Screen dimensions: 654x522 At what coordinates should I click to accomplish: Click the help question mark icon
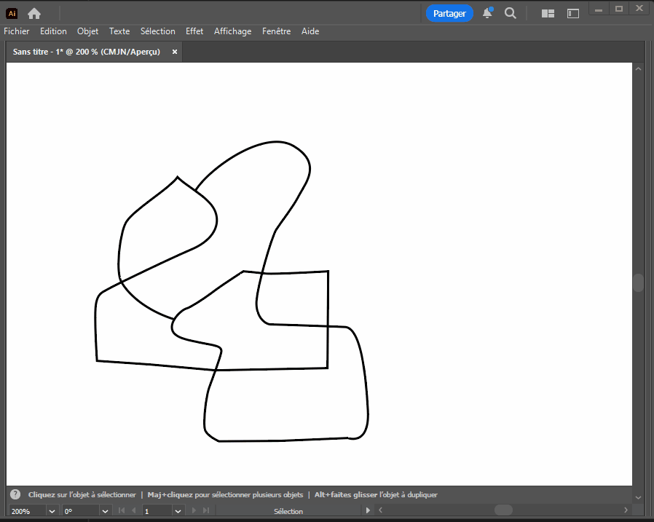coord(15,494)
